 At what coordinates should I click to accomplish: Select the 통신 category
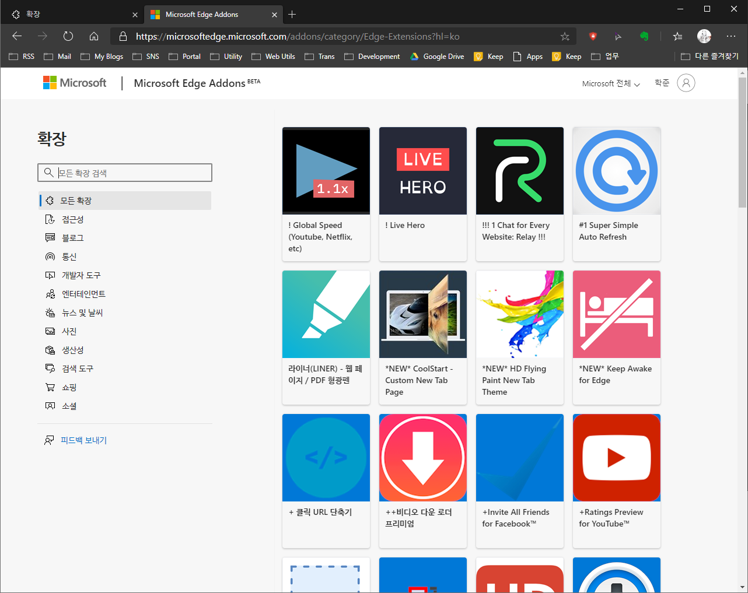(125, 257)
